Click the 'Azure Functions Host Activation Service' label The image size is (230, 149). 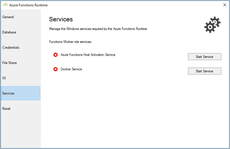(88, 55)
